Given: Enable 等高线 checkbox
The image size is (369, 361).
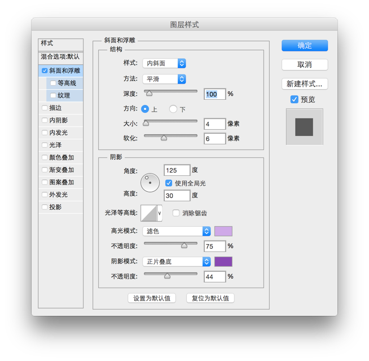Looking at the screenshot, I should [53, 83].
